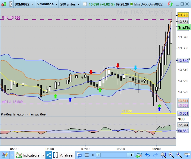Image resolution: width=191 pixels, height=159 pixels.
Task: Click the red down arrow near 08:00
Action: pyautogui.click(x=118, y=65)
